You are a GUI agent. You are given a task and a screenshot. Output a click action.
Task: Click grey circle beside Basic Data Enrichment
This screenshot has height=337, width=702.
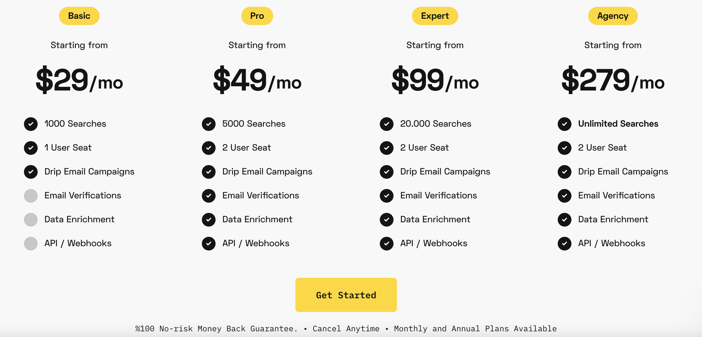tap(31, 220)
